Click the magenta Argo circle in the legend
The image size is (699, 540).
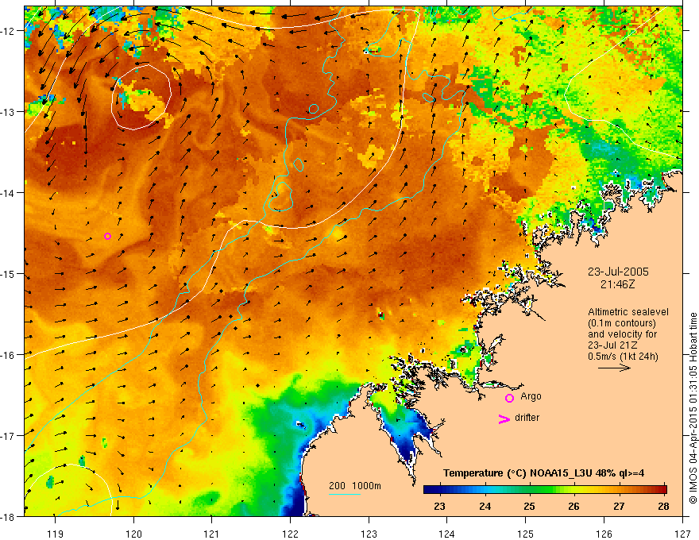click(509, 398)
